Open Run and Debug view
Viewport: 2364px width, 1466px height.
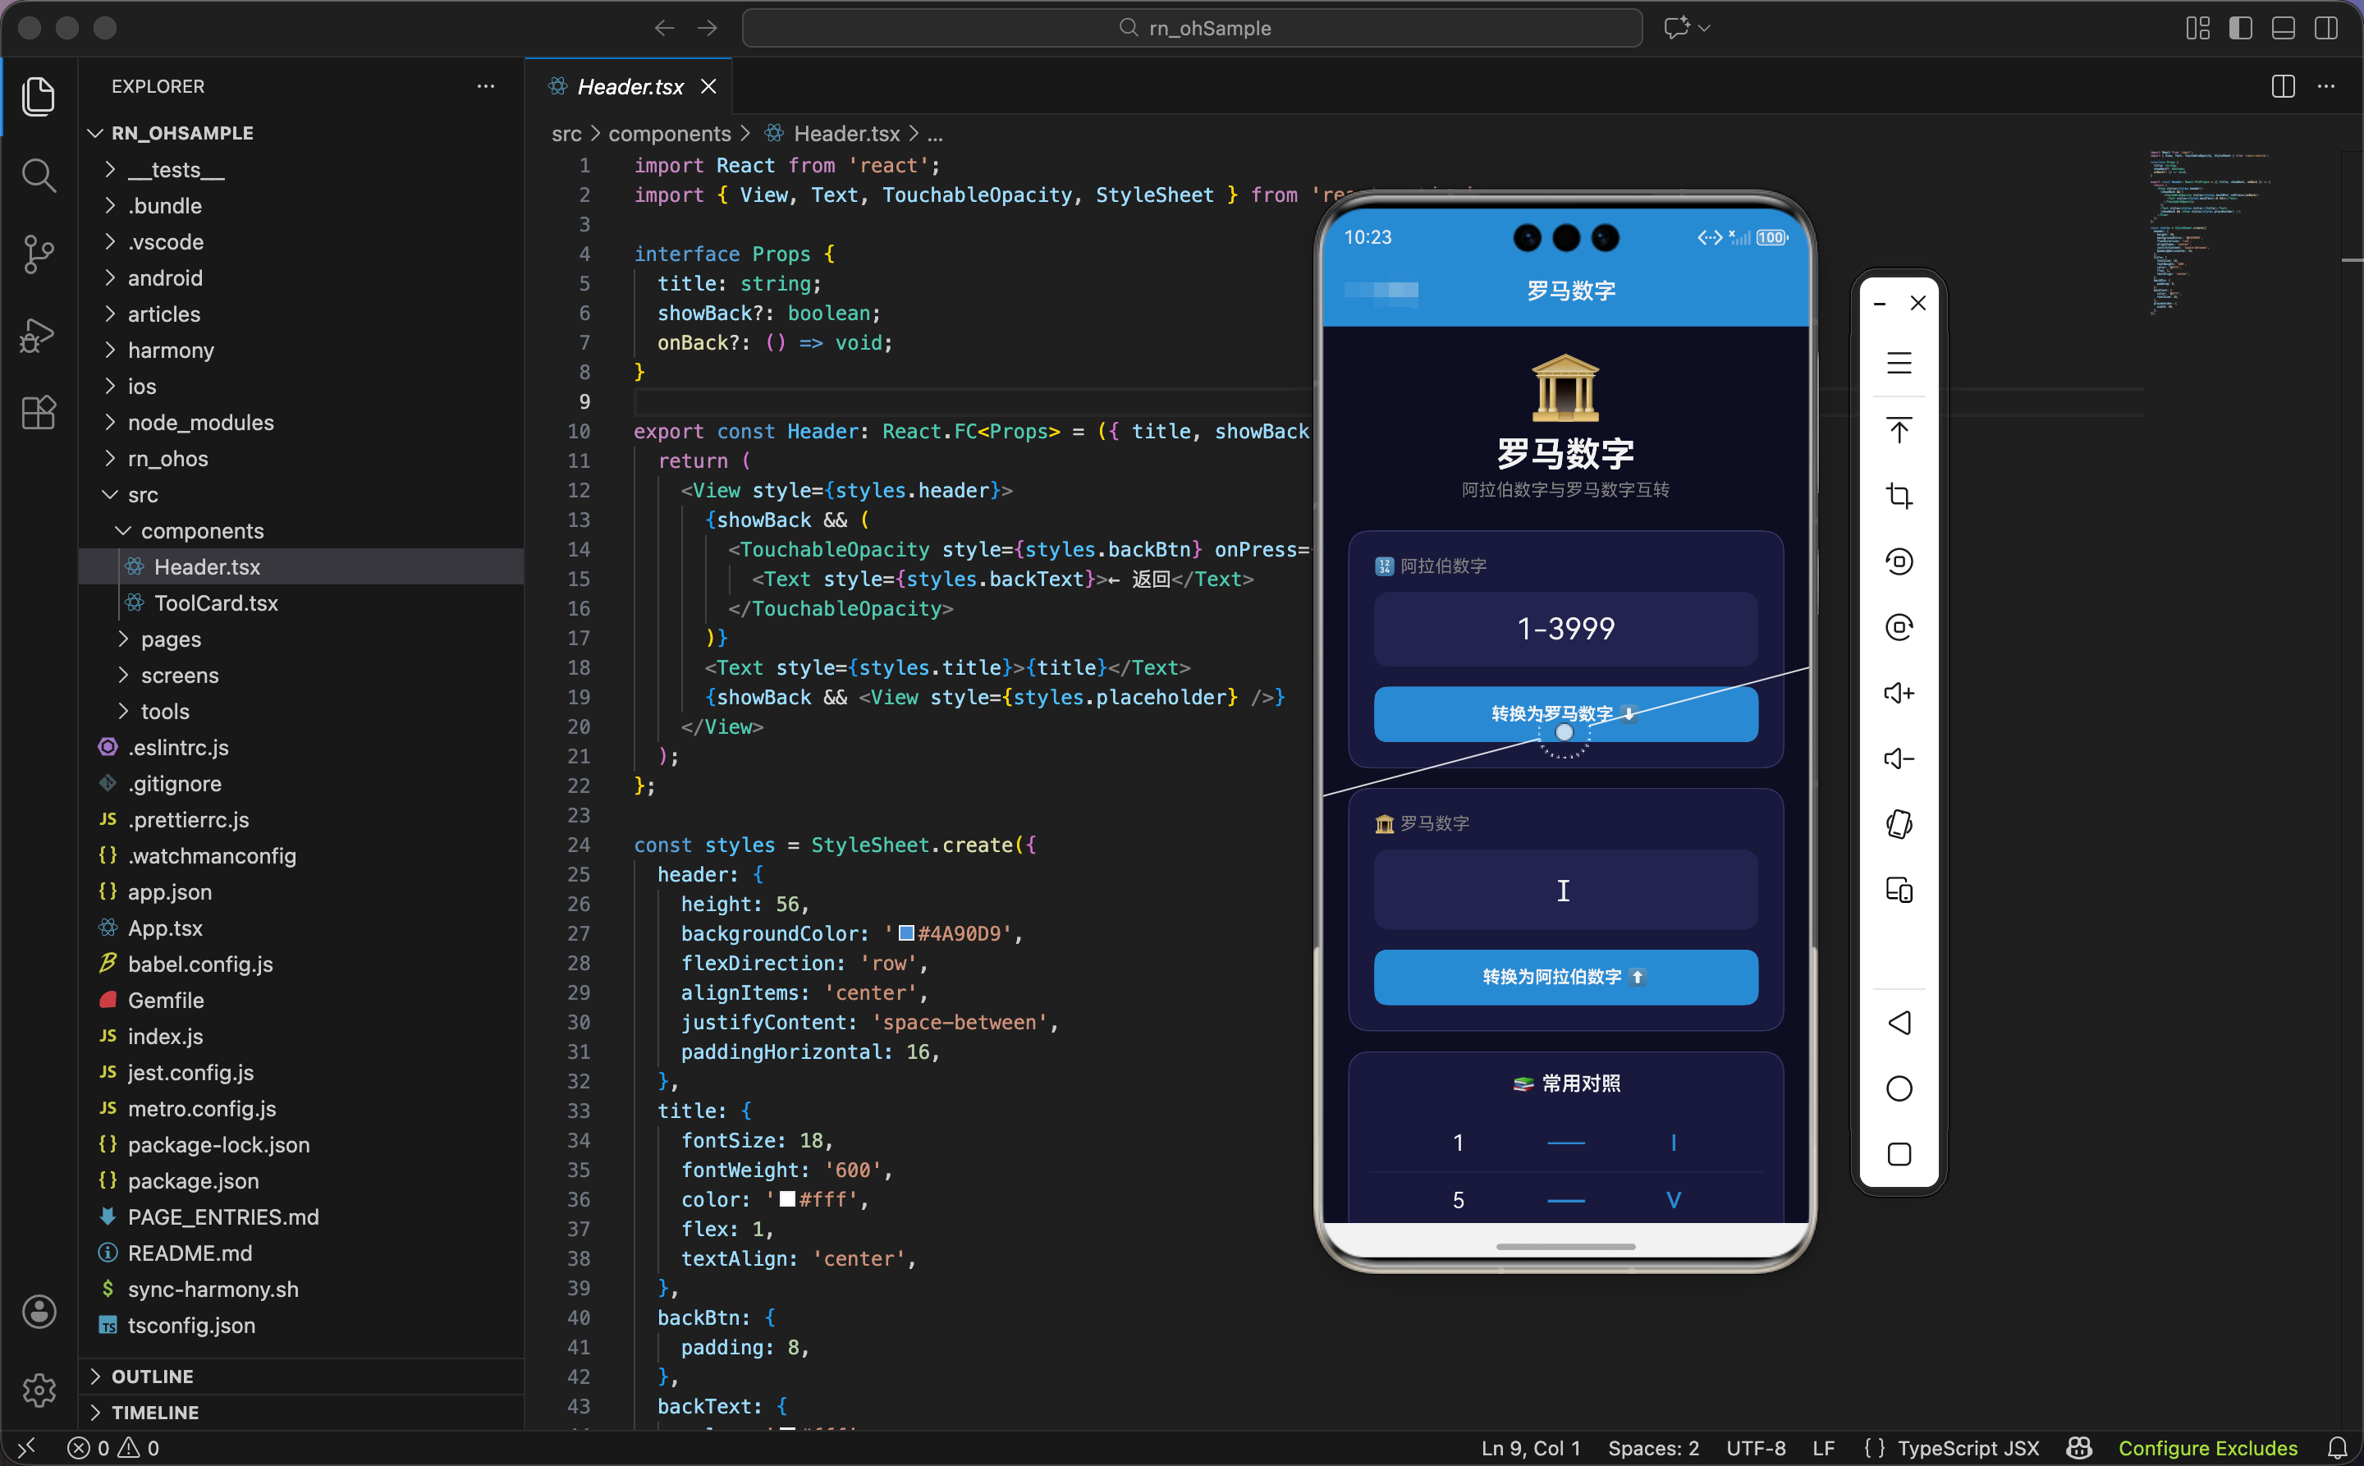(39, 335)
